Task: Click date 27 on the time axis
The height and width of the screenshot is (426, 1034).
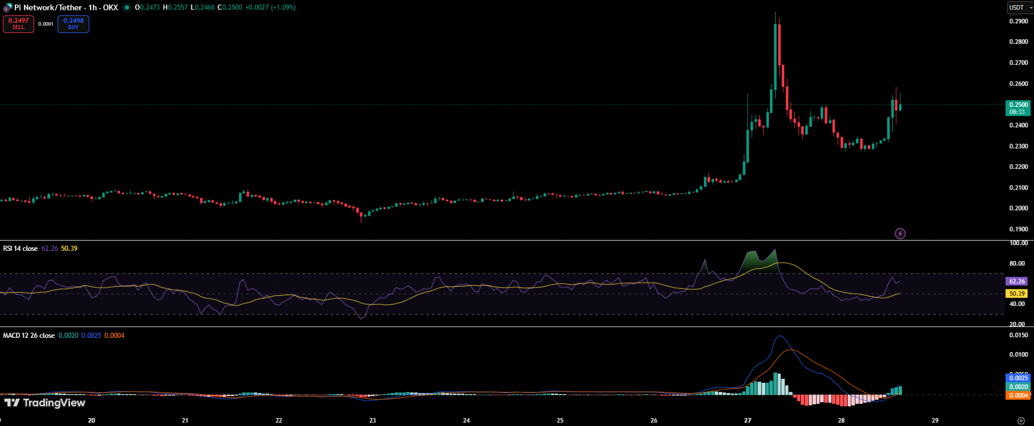Action: 748,421
